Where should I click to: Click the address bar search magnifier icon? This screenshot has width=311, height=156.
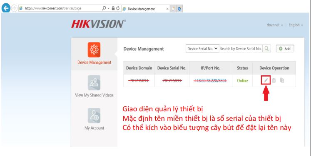click(x=104, y=8)
